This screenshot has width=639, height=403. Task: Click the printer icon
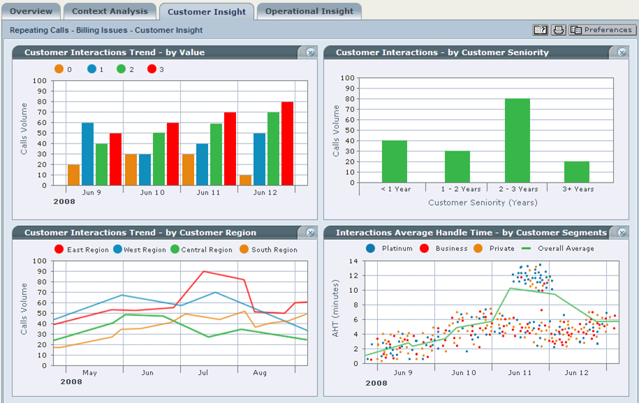[558, 30]
